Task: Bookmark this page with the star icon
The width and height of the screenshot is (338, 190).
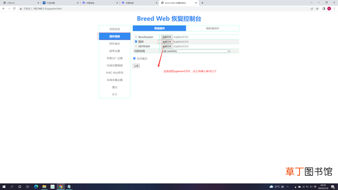Action: 317,8
